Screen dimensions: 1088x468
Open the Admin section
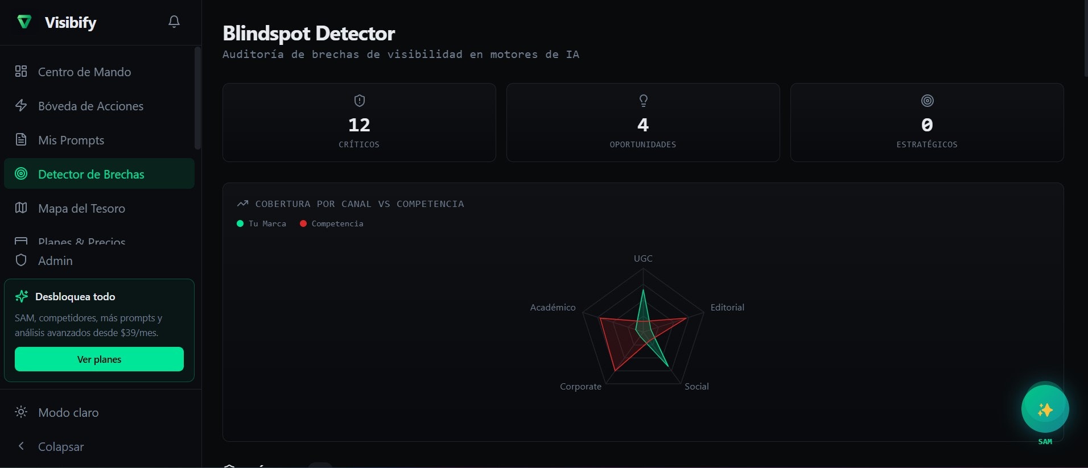click(x=99, y=260)
